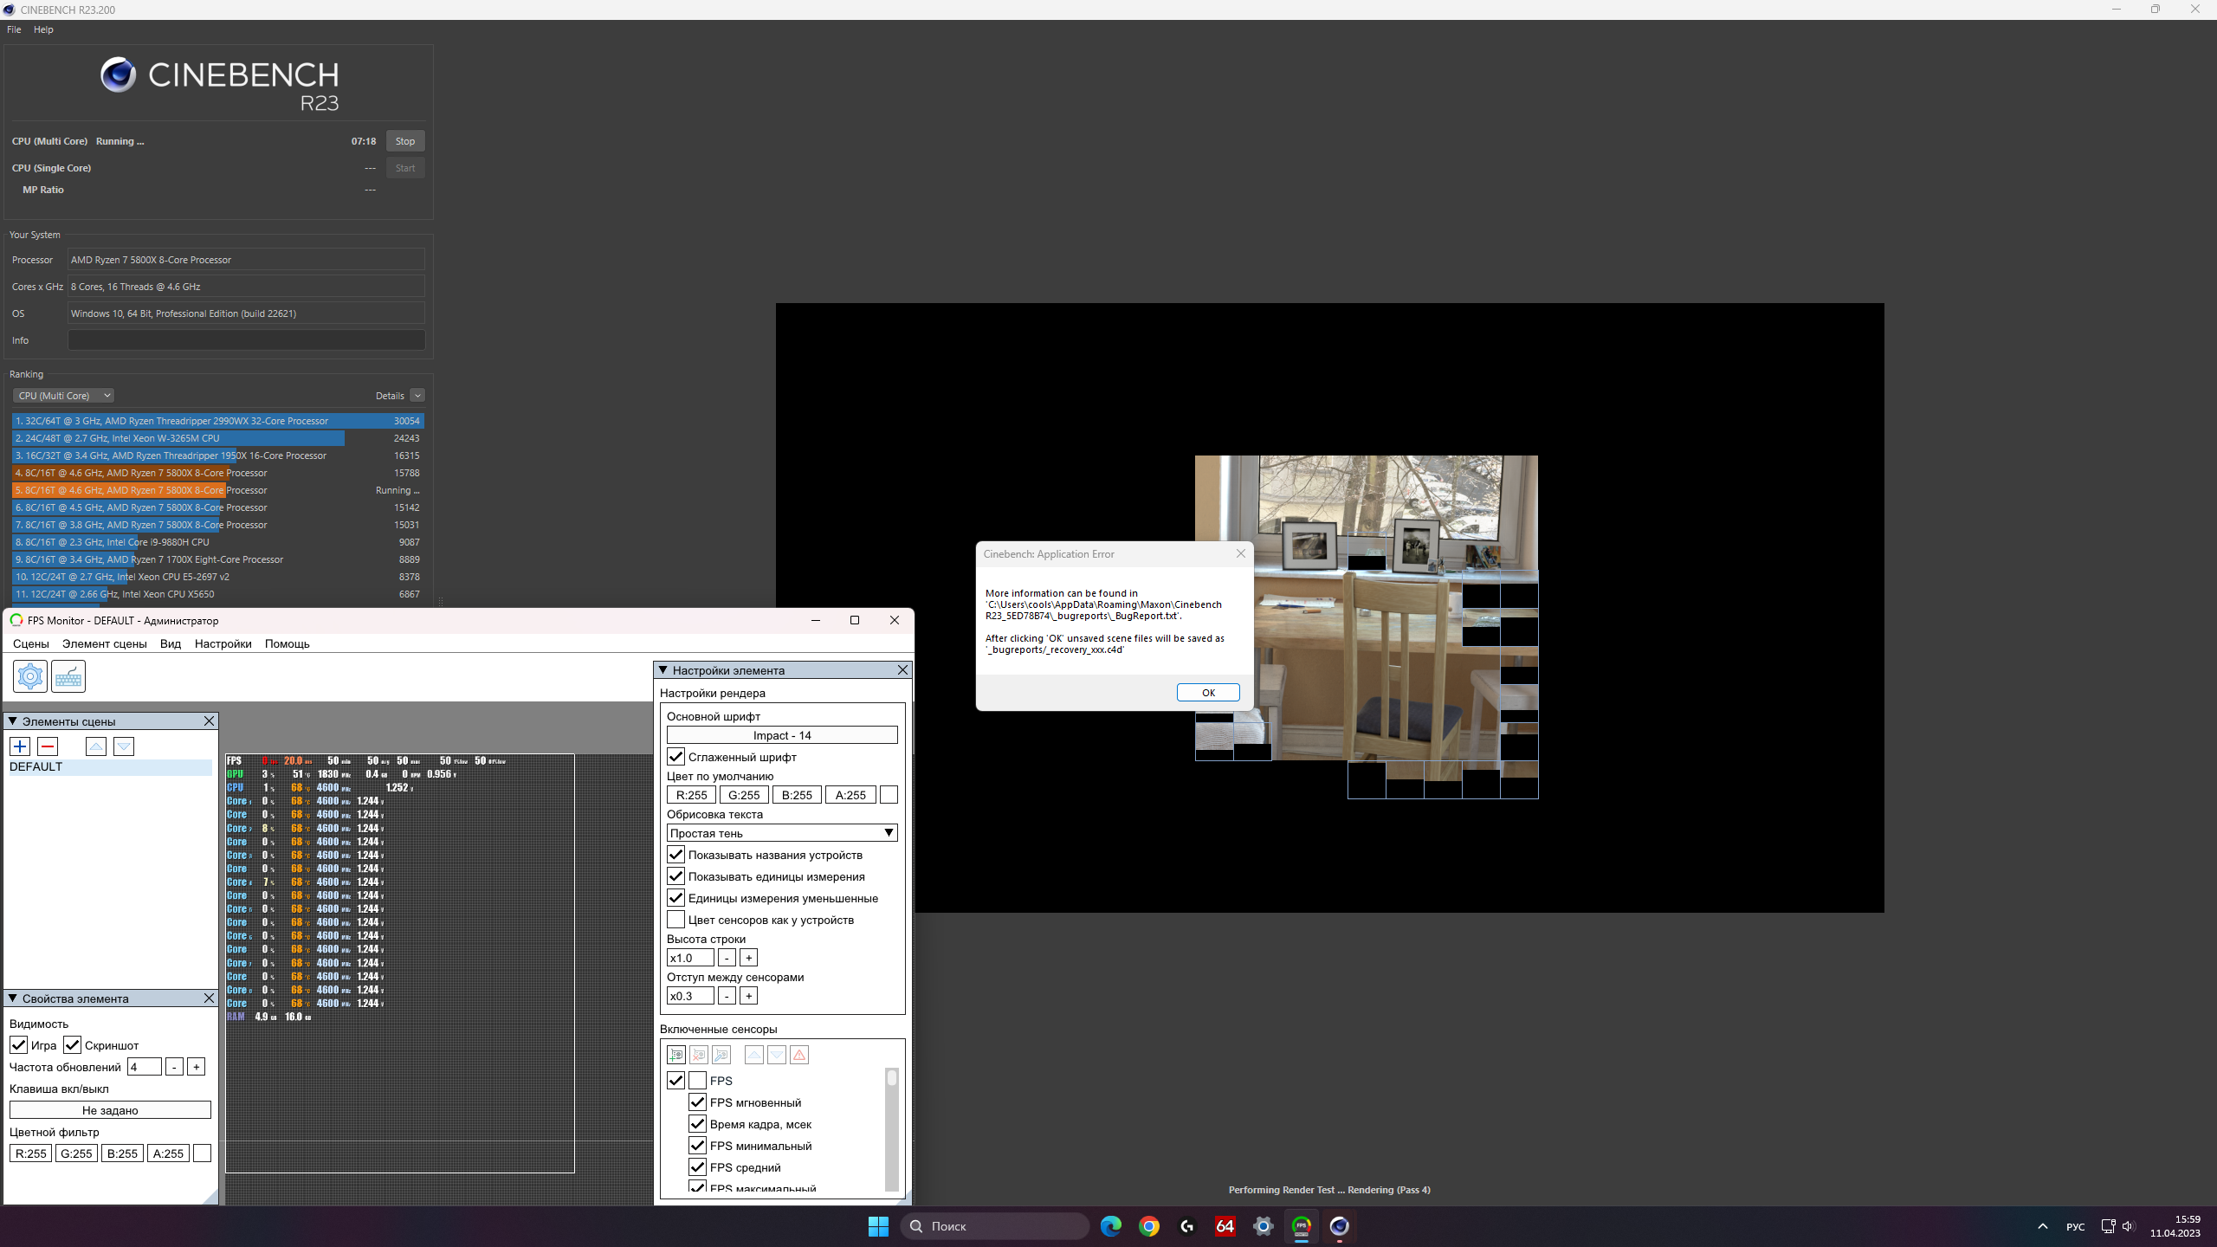Enable Цвет сенсоров как у устройств checkbox
The width and height of the screenshot is (2217, 1247).
tap(676, 920)
